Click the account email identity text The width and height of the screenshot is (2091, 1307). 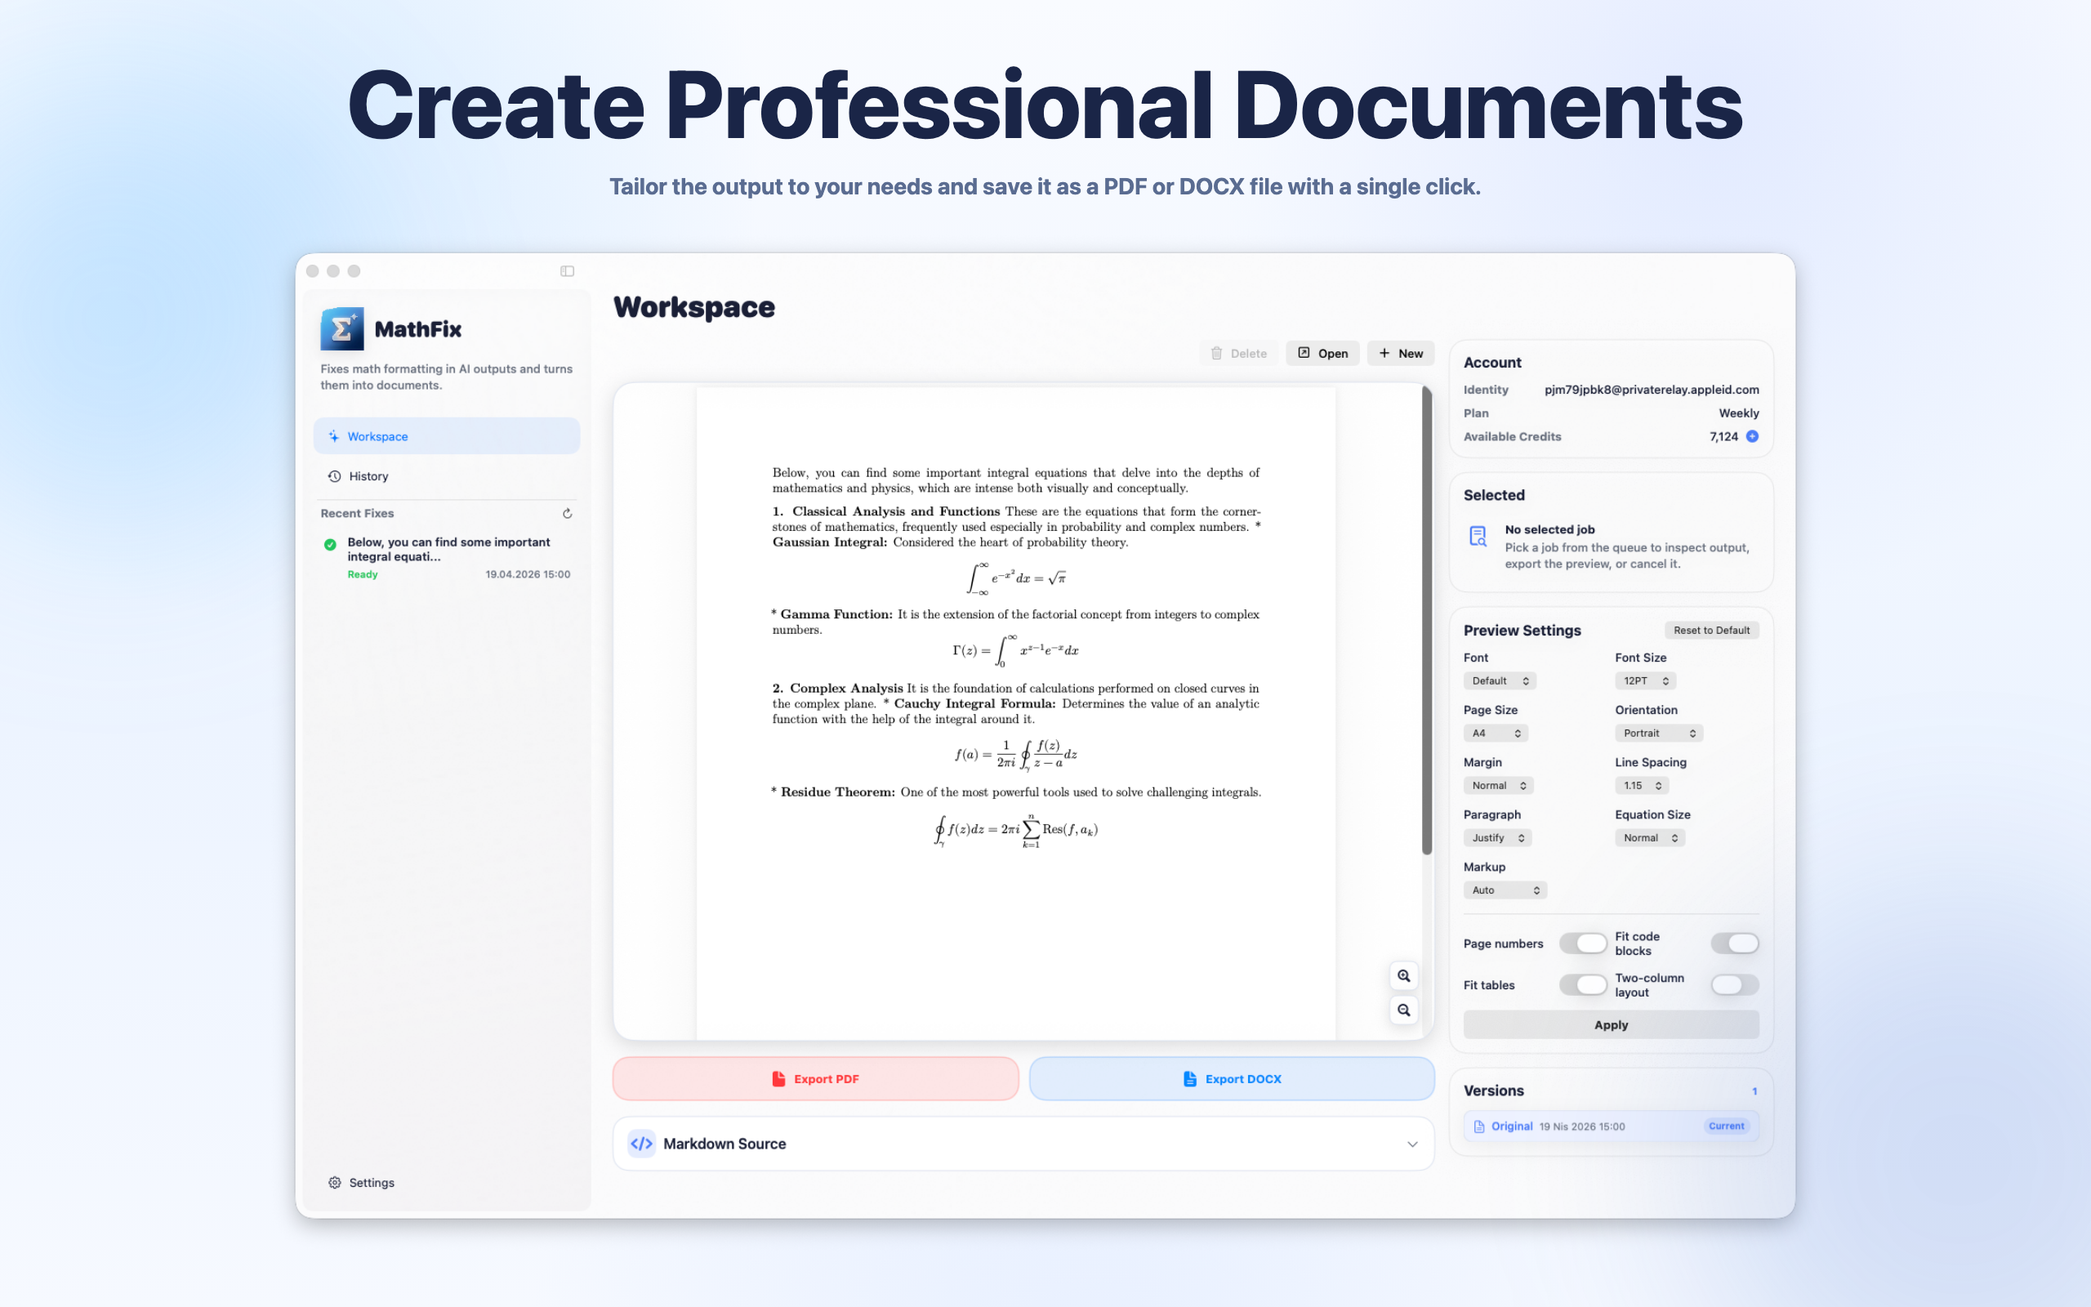(1652, 390)
